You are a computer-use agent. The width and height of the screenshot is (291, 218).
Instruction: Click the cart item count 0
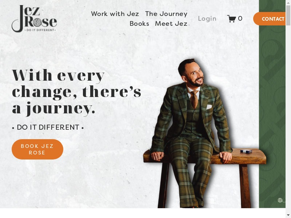240,19
